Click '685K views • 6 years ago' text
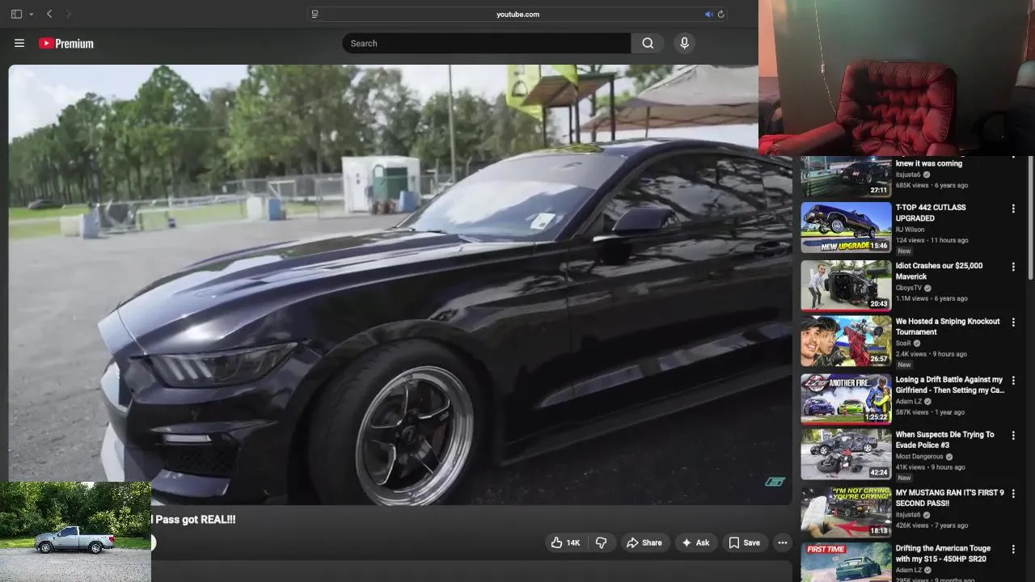1035x582 pixels. (931, 185)
